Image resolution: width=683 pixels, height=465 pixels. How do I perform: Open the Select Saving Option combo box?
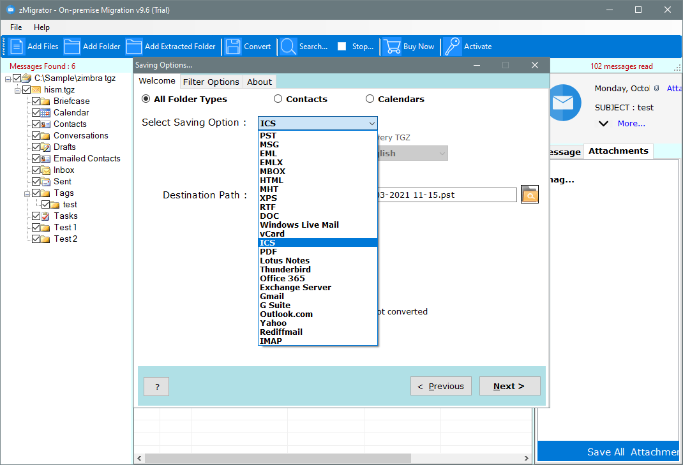[317, 123]
